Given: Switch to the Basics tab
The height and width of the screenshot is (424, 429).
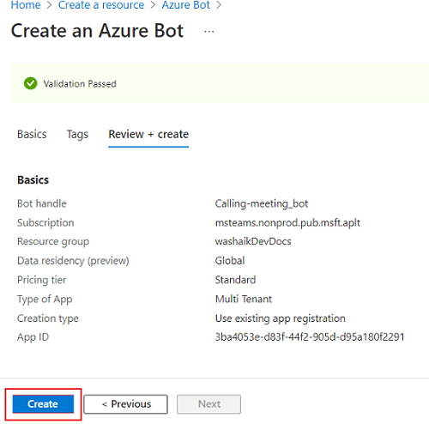Looking at the screenshot, I should 32,134.
